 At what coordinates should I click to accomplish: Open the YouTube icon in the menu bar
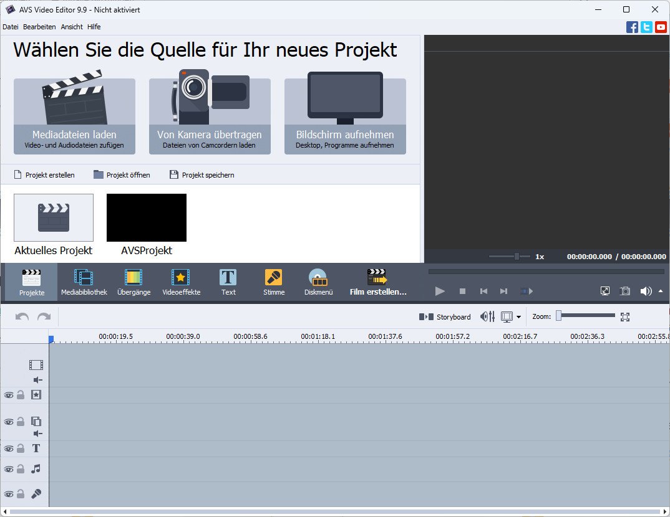pyautogui.click(x=661, y=27)
